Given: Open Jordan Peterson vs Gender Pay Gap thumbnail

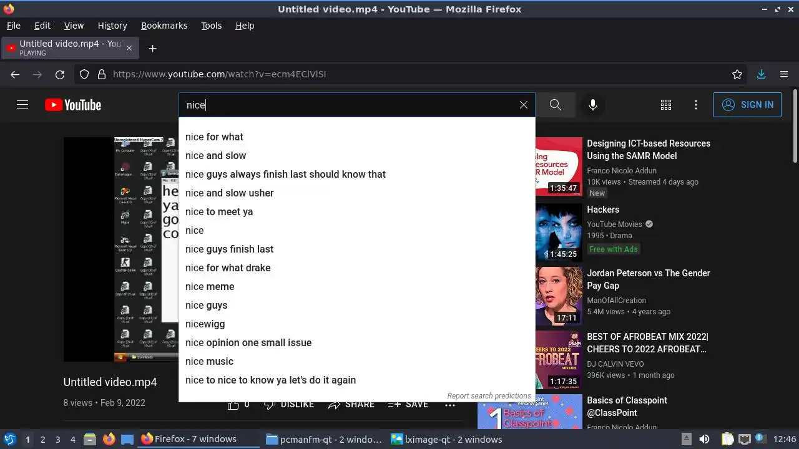Looking at the screenshot, I should (x=559, y=296).
